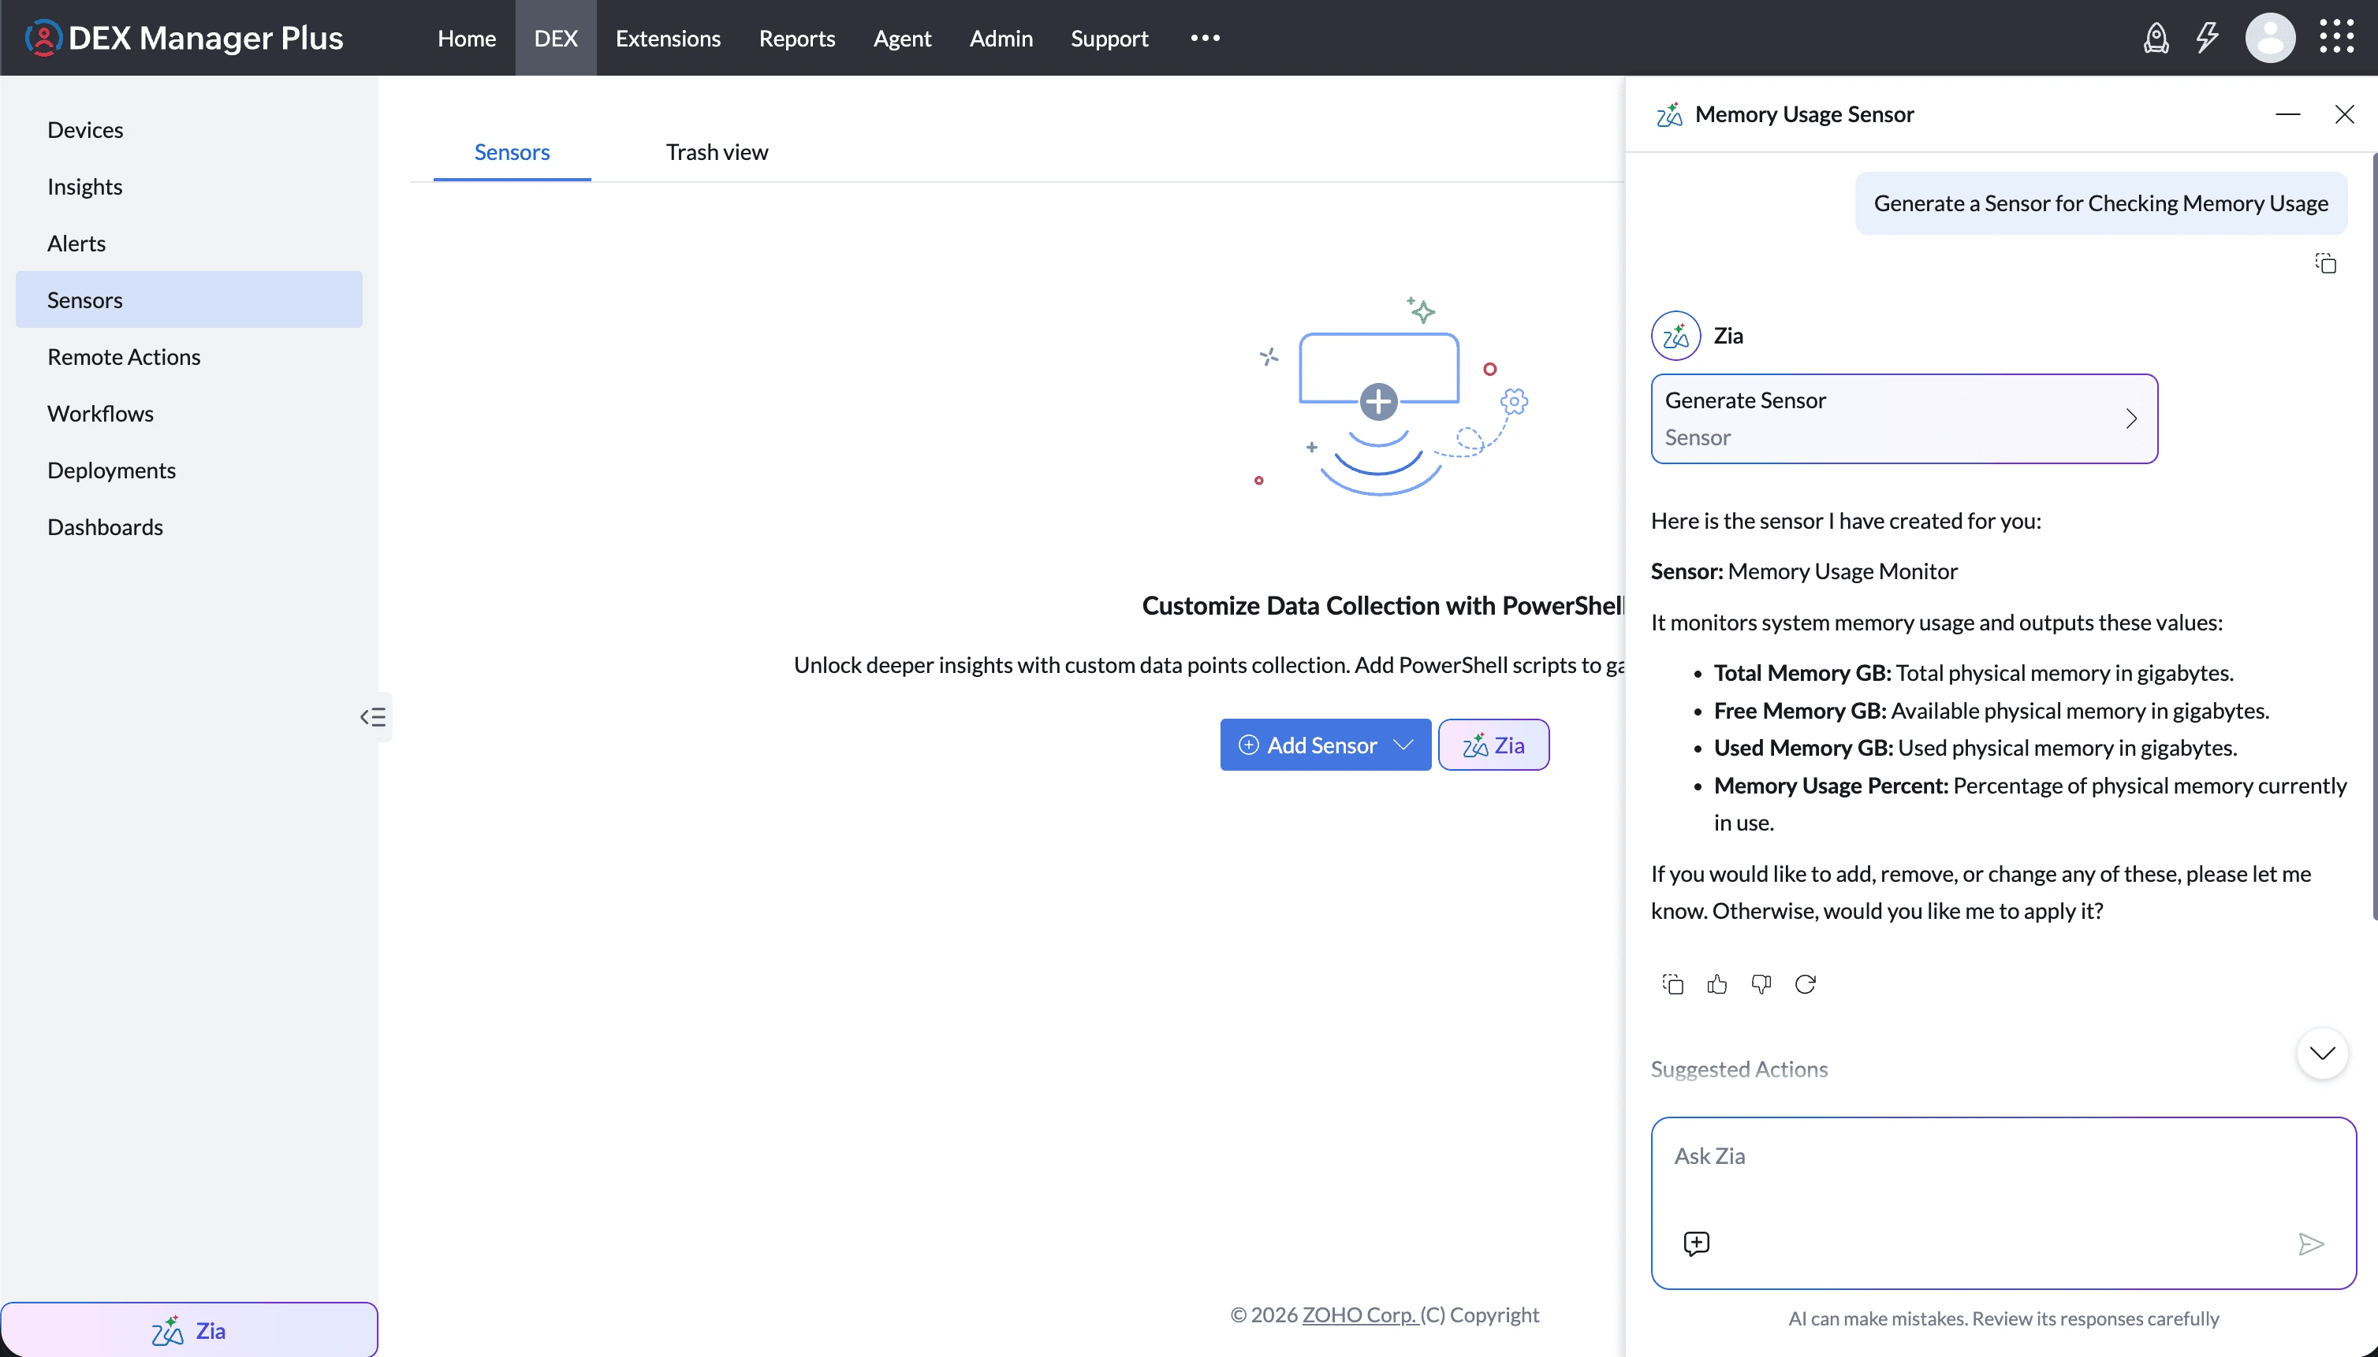Click the scroll-to-bottom chevron button
2378x1357 pixels.
click(2322, 1053)
